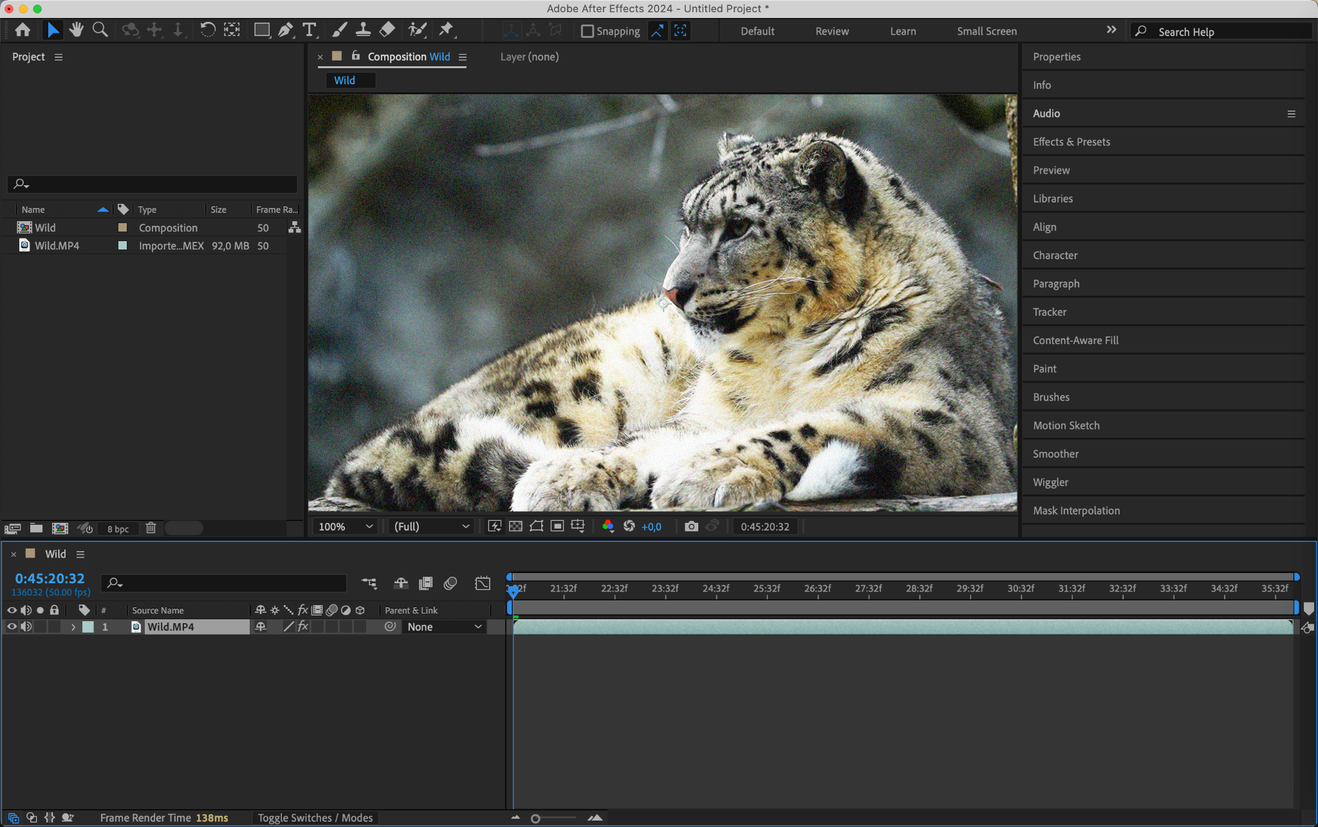The image size is (1318, 827).
Task: Select the Hand tool
Action: point(77,30)
